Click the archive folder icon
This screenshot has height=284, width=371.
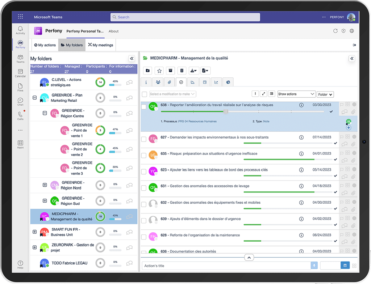click(171, 71)
